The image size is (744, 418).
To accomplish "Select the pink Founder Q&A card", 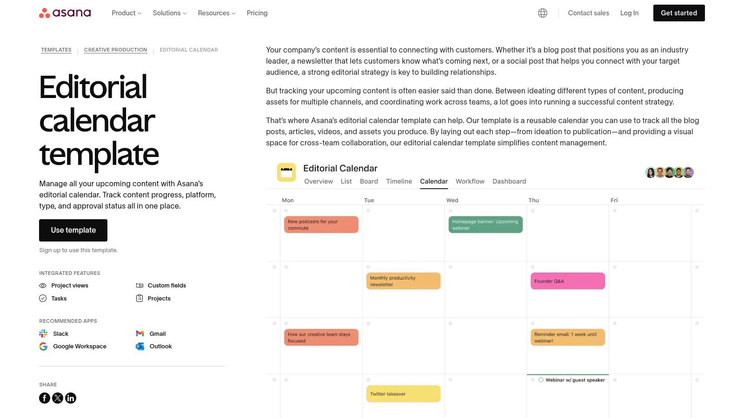I will click(568, 281).
